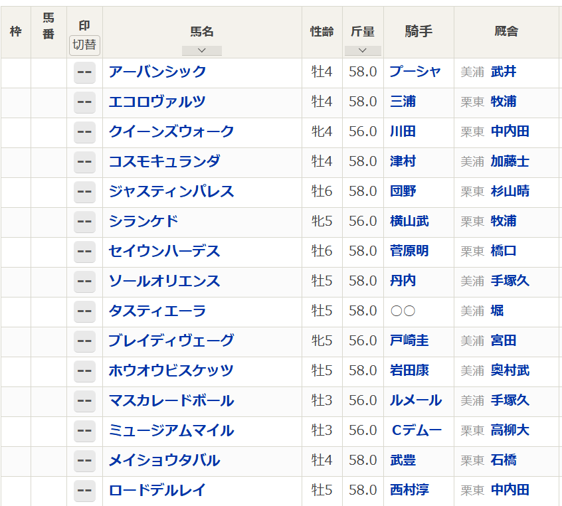562x506 pixels.
Task: Open jockey link 戸崎圭
Action: [x=409, y=341]
